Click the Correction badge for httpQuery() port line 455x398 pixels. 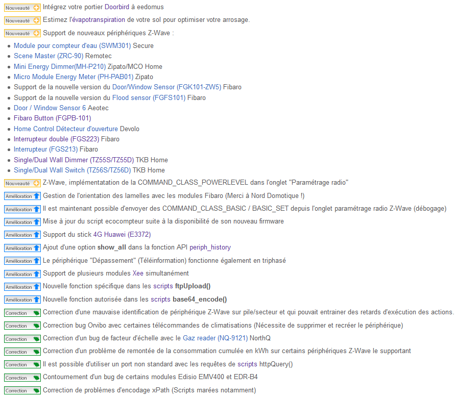point(22,365)
